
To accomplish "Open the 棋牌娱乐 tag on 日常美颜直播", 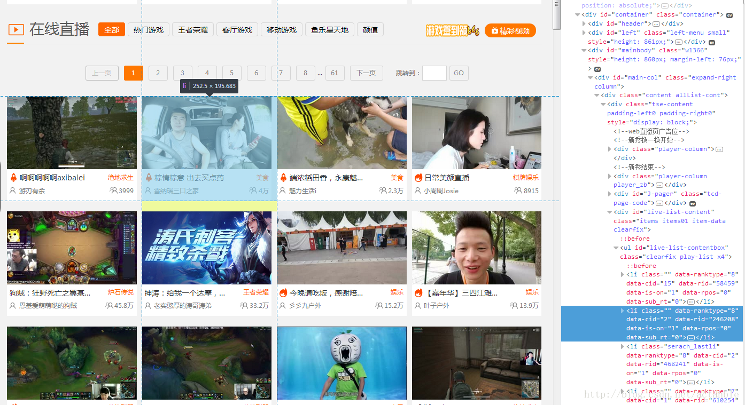I will 526,178.
